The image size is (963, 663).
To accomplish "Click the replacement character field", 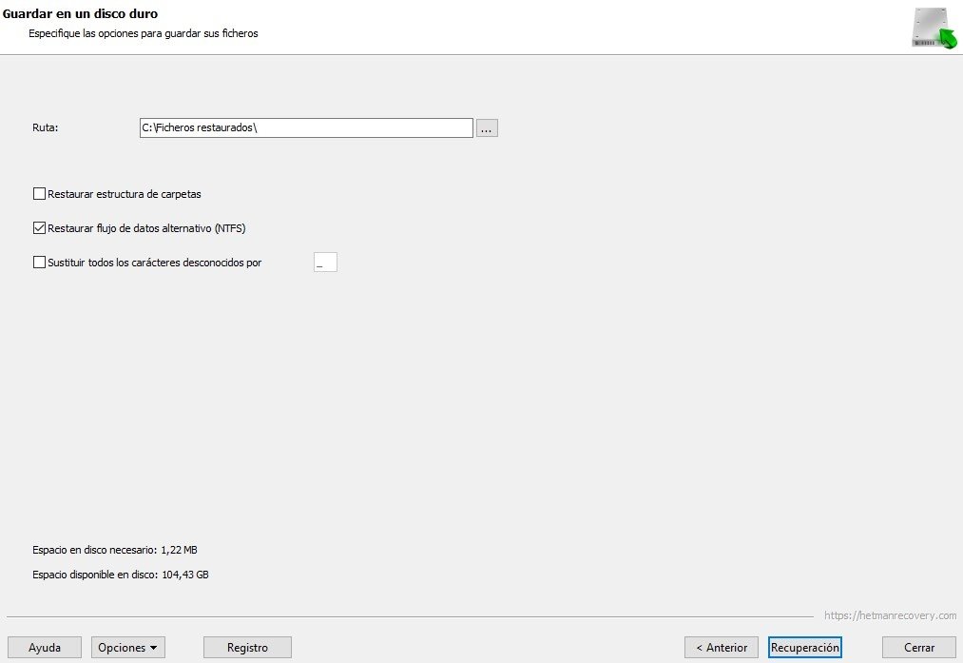I will point(325,263).
